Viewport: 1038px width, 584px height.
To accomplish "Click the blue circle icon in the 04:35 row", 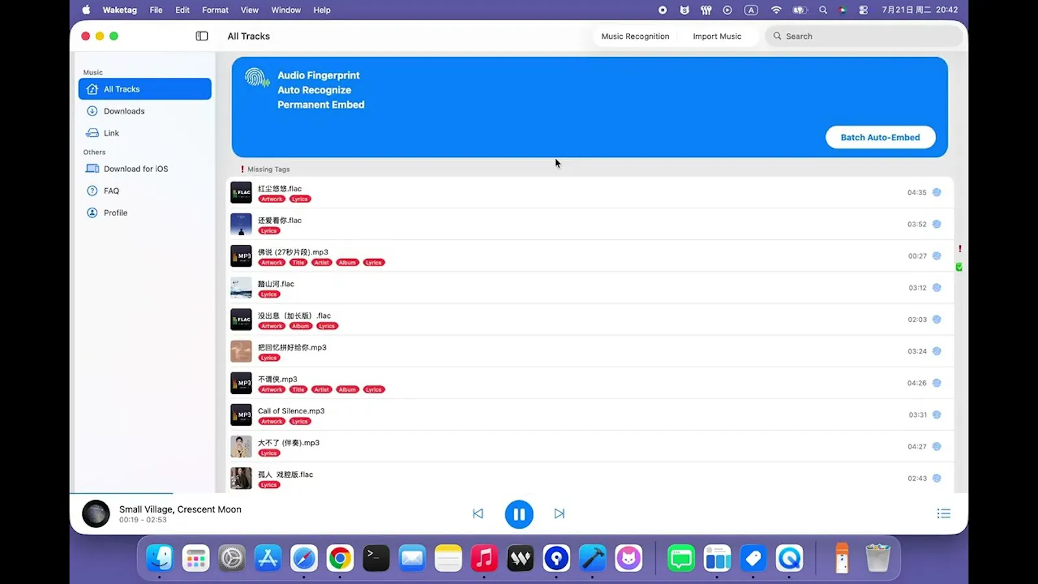I will (x=937, y=192).
